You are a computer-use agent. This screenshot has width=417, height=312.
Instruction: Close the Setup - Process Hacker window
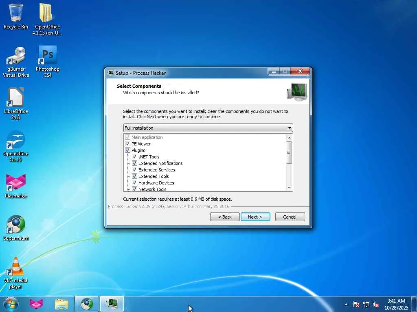coord(300,71)
